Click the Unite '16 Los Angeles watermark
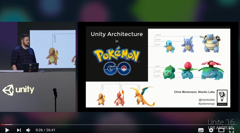The width and height of the screenshot is (240, 133). (221, 124)
